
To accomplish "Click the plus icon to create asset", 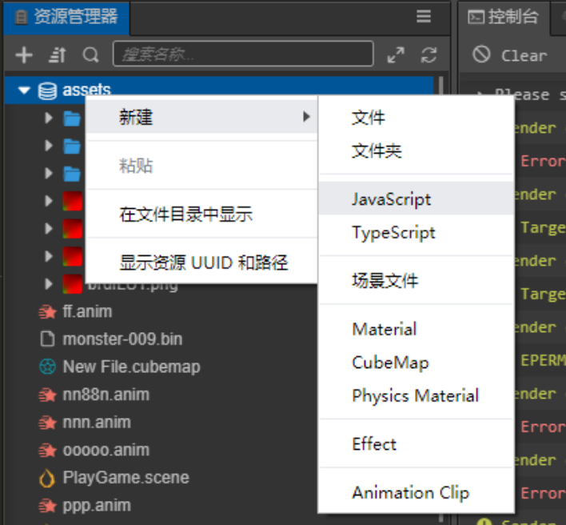I will click(x=24, y=54).
